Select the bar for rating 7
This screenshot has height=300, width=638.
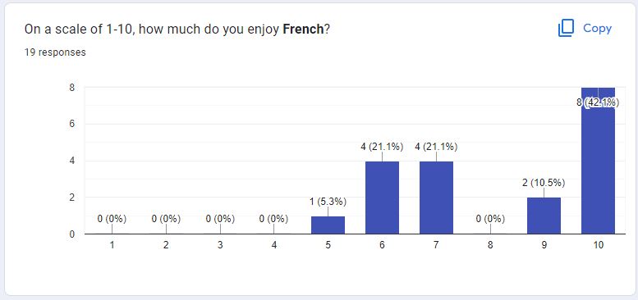[436, 198]
